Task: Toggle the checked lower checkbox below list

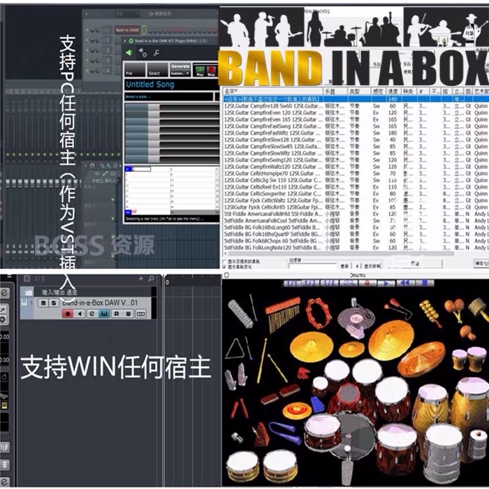Action: (x=224, y=267)
